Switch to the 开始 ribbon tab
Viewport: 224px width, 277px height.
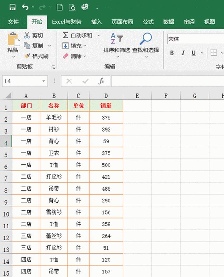(37, 22)
